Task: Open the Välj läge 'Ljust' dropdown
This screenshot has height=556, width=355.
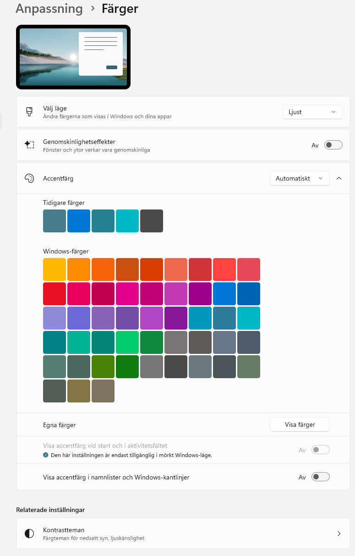Action: pyautogui.click(x=313, y=112)
